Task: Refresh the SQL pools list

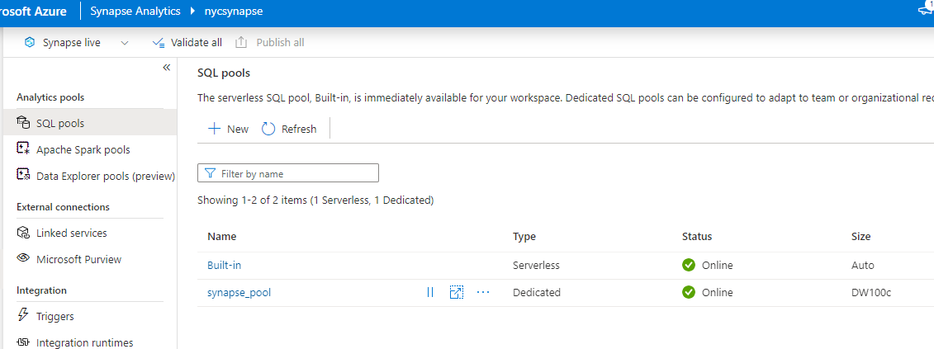Action: coord(290,129)
